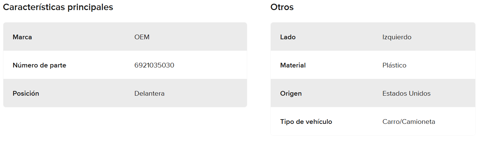
Task: Select the Marca label
Action: [22, 37]
